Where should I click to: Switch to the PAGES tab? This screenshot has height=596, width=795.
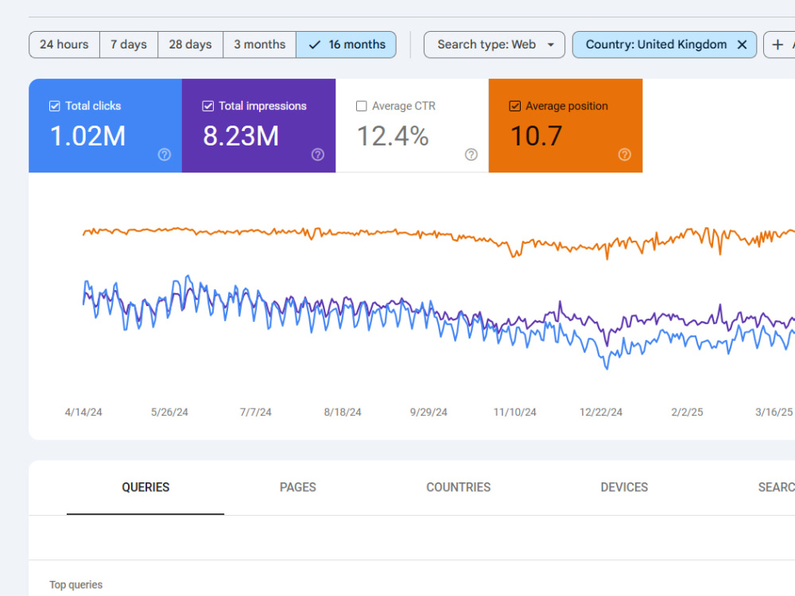click(298, 487)
